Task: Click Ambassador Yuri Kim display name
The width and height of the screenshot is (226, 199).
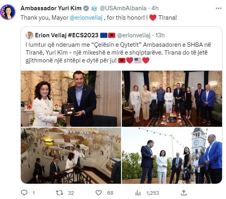Action: pyautogui.click(x=51, y=8)
